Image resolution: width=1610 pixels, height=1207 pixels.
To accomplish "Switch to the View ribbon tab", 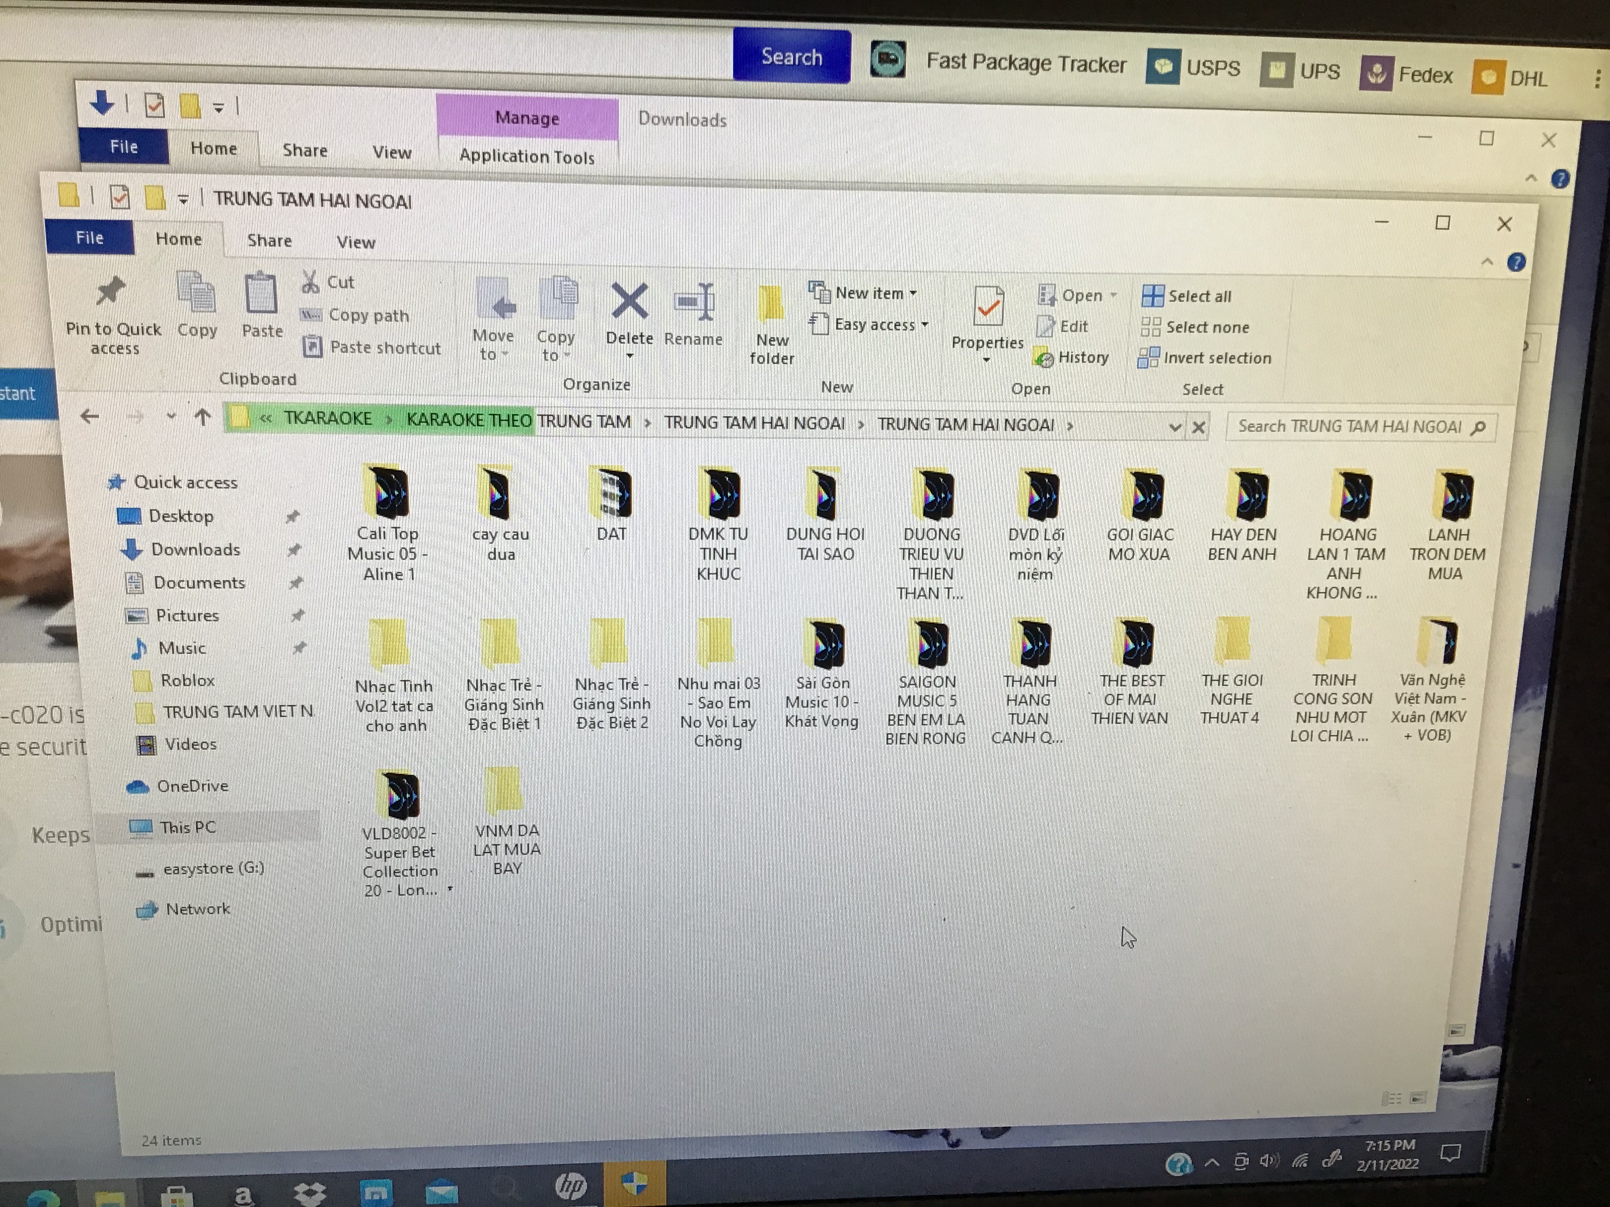I will click(x=355, y=242).
